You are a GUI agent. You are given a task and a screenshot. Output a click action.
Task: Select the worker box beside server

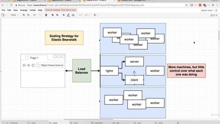pos(155,71)
